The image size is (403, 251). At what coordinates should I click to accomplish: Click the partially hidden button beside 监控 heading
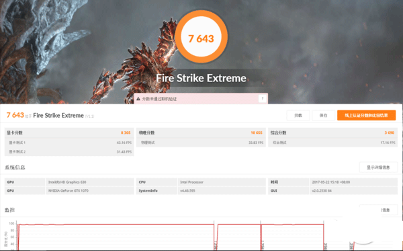click(x=378, y=210)
